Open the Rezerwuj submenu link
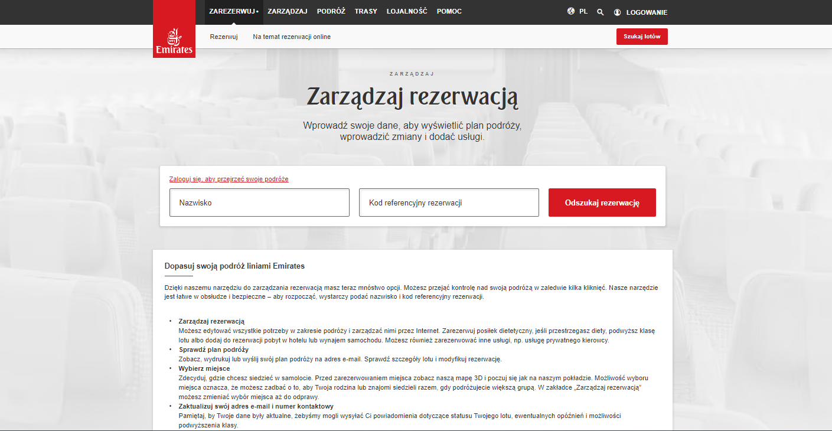Screen dimensions: 832x431 224,37
